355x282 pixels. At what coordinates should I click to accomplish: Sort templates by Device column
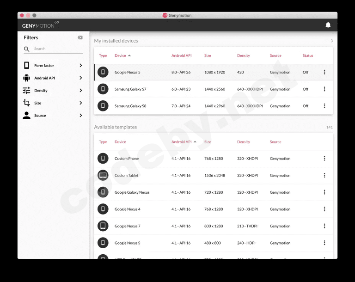(x=120, y=142)
